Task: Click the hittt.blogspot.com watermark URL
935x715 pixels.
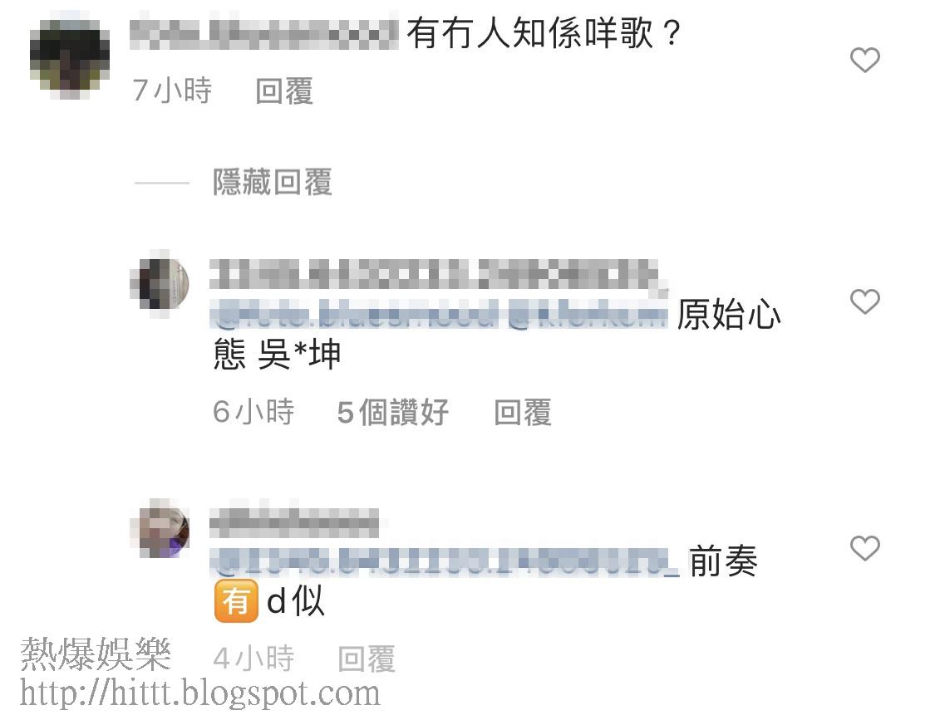Action: point(200,693)
